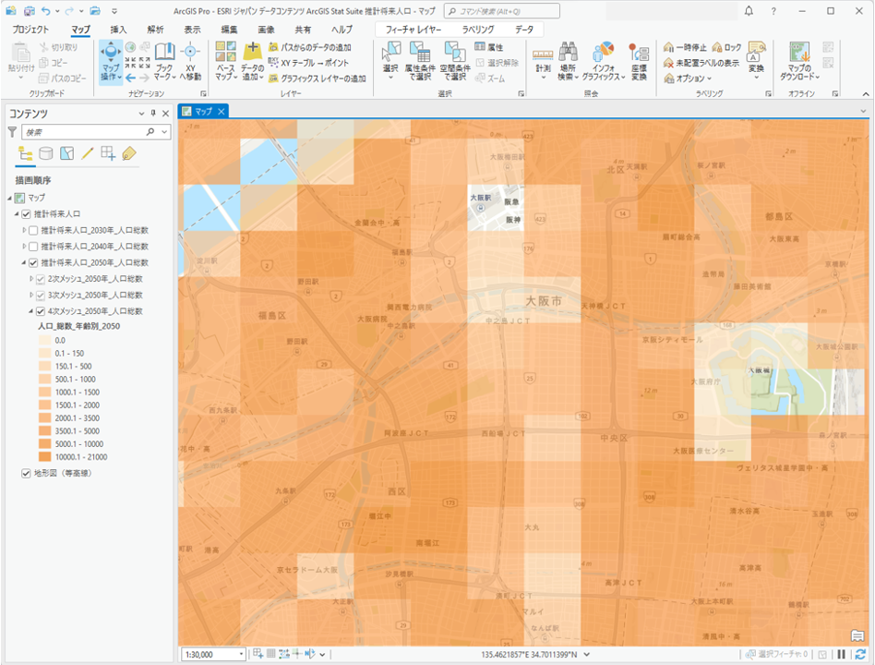Open the 挿入 ribbon tab
Screen dimensions: 875x665
click(119, 30)
